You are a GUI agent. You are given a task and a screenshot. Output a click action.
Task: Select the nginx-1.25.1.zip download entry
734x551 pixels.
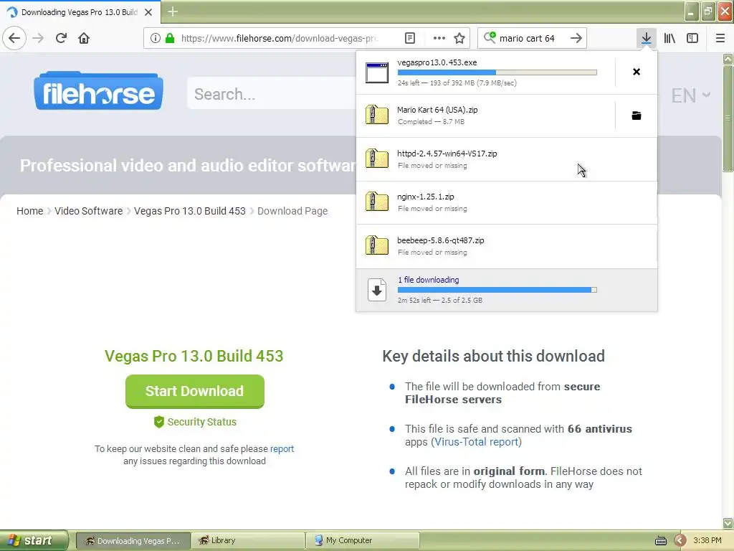[x=507, y=202]
